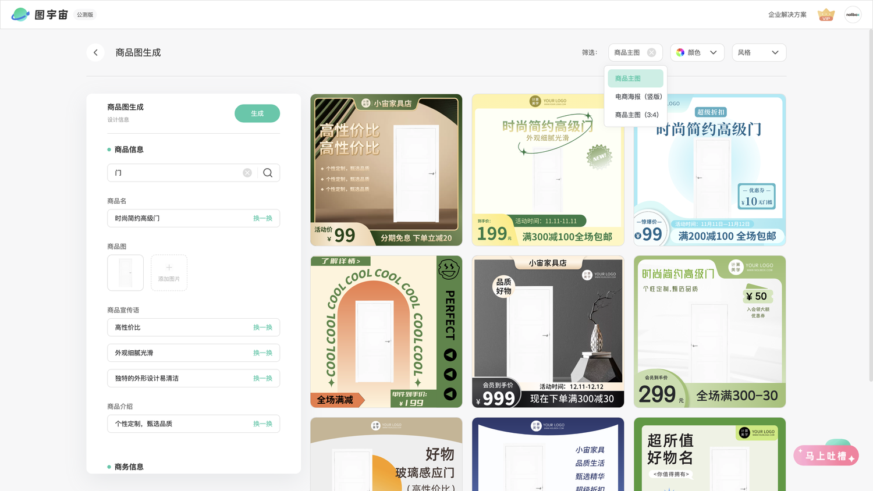This screenshot has height=491, width=873.
Task: Expand the 商品主图 filter combo box
Action: click(x=636, y=52)
